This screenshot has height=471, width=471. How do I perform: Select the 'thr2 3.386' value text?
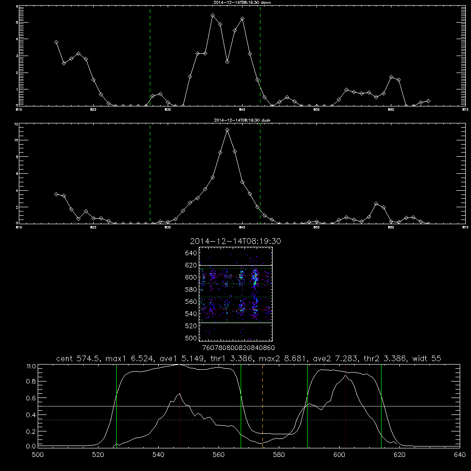click(x=385, y=358)
